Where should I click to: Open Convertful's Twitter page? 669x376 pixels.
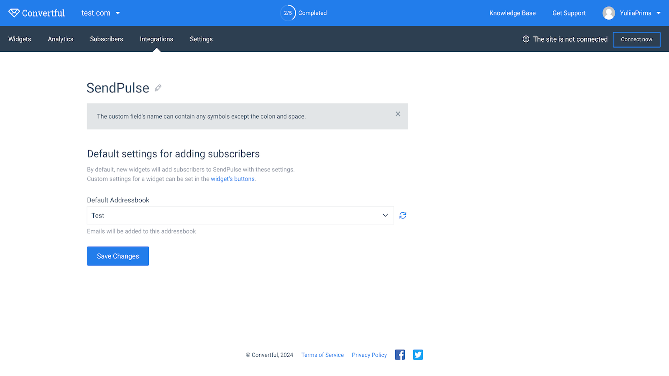point(418,355)
